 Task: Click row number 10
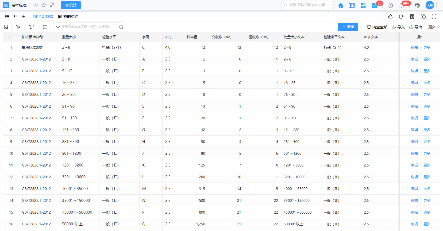coord(11,153)
